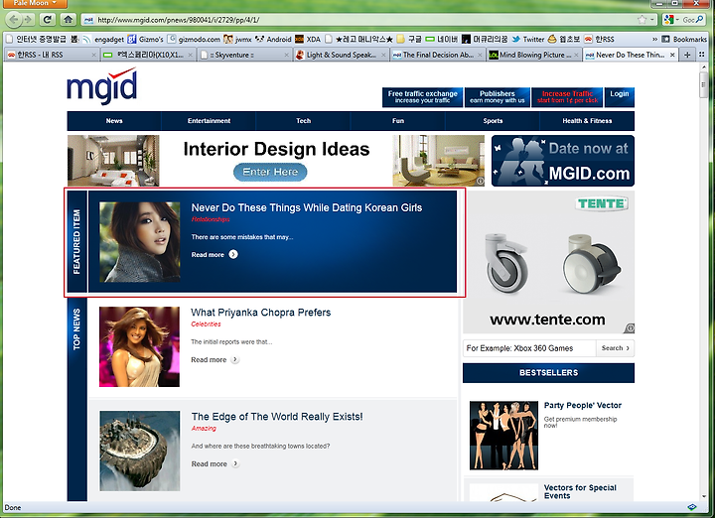Viewport: 715px width, 518px height.
Task: Go forward with the browser forward arrow
Action: click(x=28, y=20)
